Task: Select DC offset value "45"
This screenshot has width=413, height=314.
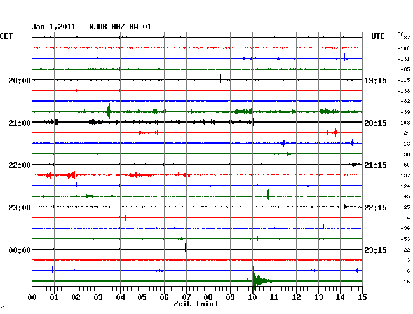Action: (x=407, y=196)
